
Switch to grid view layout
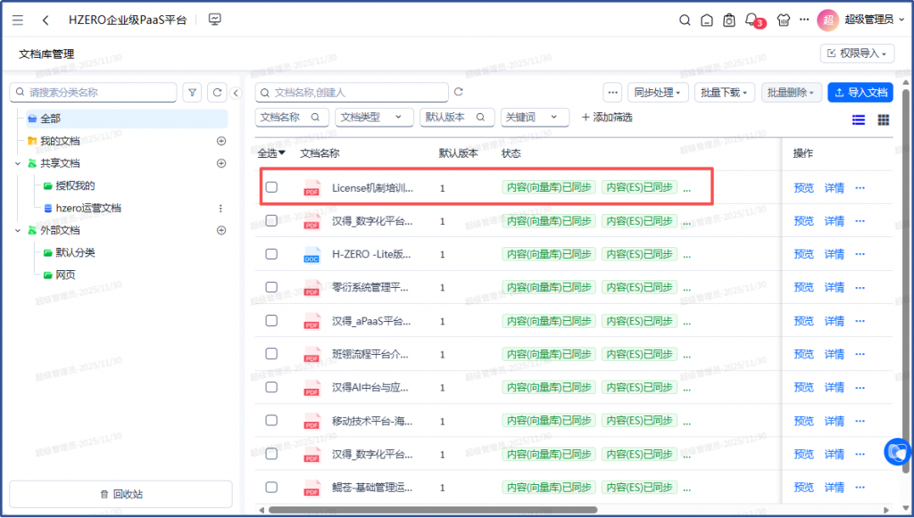[883, 119]
